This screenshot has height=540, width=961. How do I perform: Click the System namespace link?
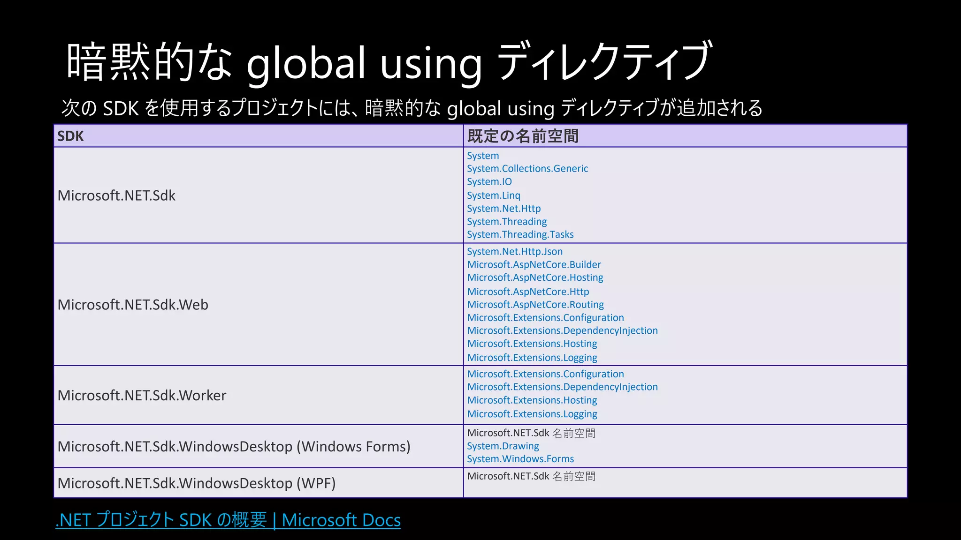[483, 156]
